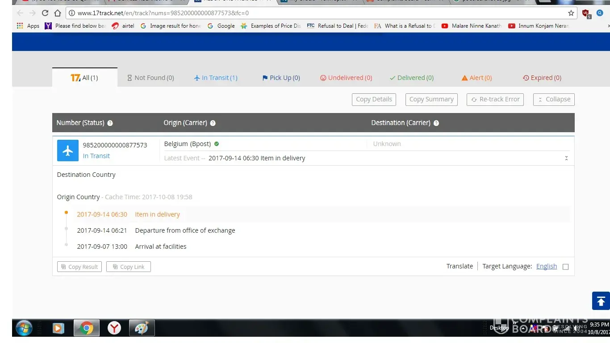Show the Delivered (0) tab
The image size is (610, 343).
pos(412,78)
